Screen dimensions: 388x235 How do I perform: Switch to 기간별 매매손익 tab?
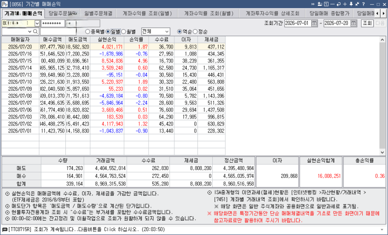(23, 14)
